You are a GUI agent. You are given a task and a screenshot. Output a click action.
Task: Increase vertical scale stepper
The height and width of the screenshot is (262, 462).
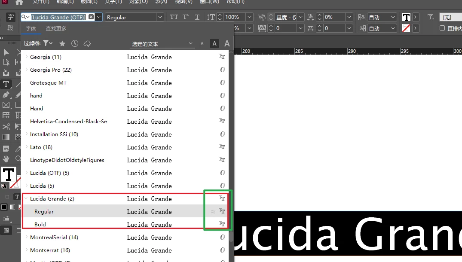click(x=220, y=15)
